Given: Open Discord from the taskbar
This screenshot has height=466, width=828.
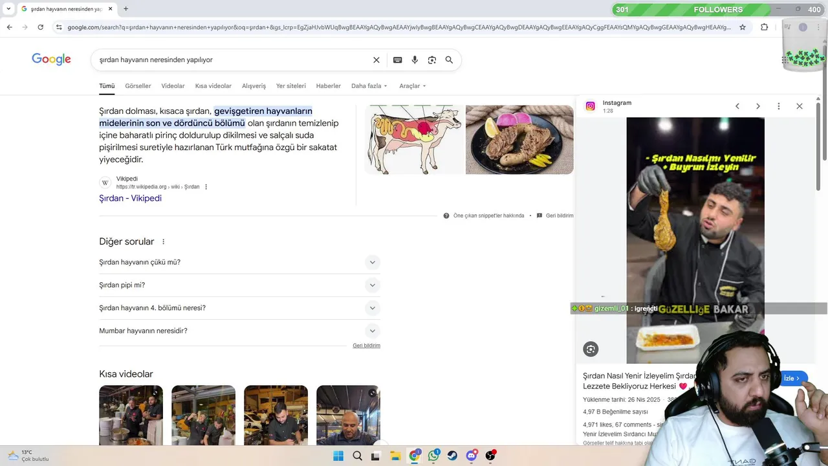Looking at the screenshot, I should [x=472, y=456].
